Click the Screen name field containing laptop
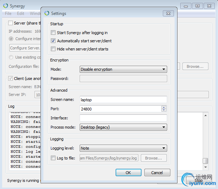 tap(123, 99)
